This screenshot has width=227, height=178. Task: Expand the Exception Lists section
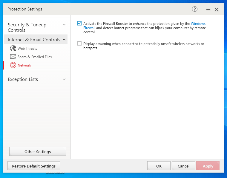click(x=64, y=79)
